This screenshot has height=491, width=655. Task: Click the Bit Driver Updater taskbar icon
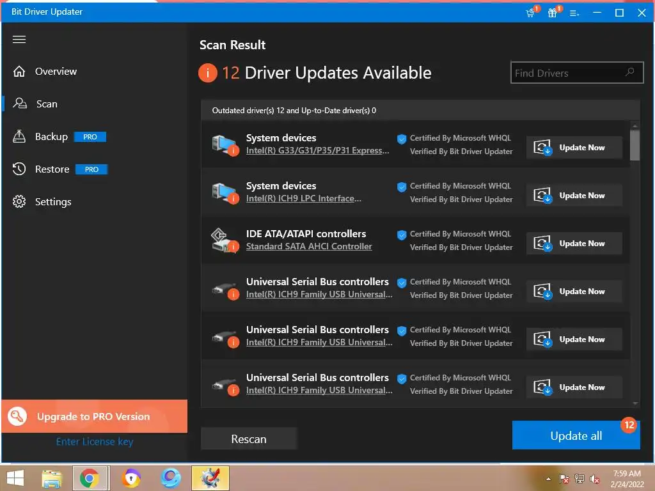[210, 478]
